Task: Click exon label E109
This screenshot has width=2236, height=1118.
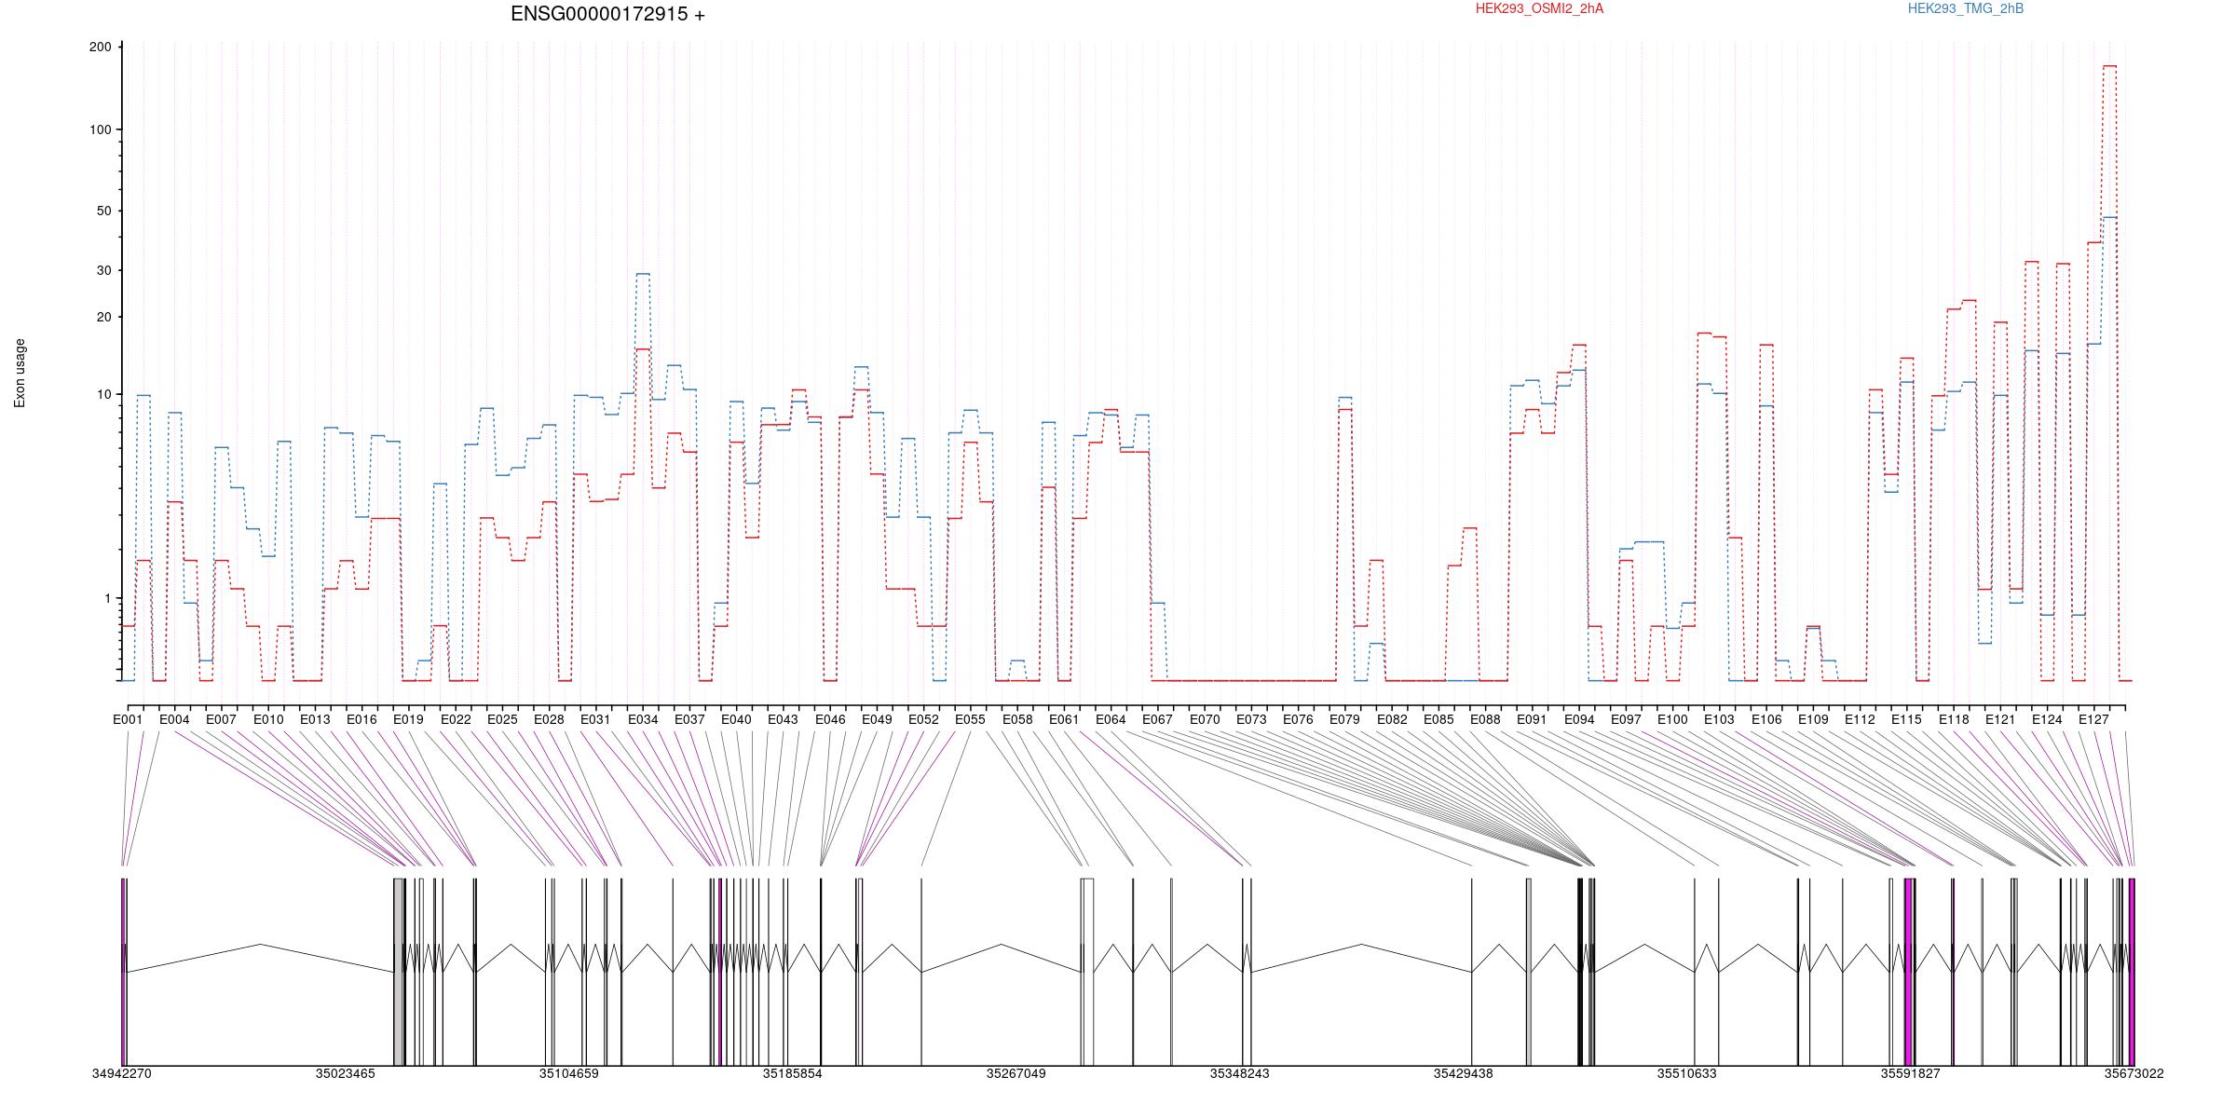Action: (x=1813, y=719)
